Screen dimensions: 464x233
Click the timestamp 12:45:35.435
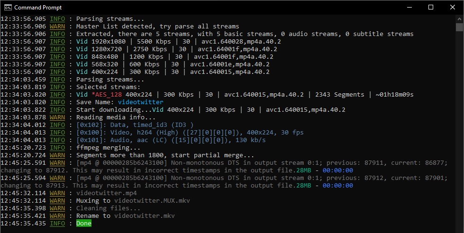(23, 223)
